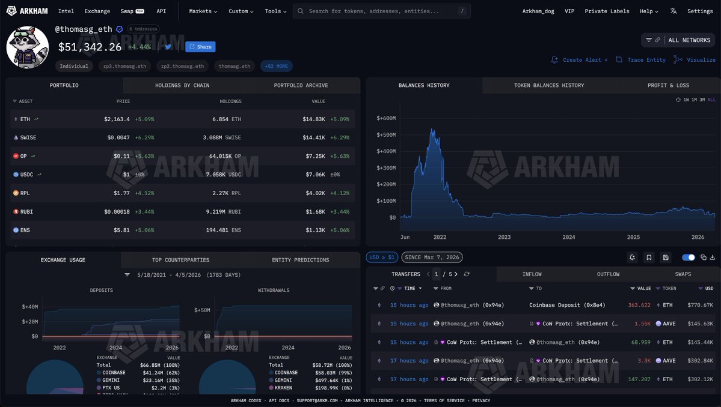Switch to the TOP COUNTERPARTIES tab
Viewport: 721px width, 407px height.
[181, 260]
